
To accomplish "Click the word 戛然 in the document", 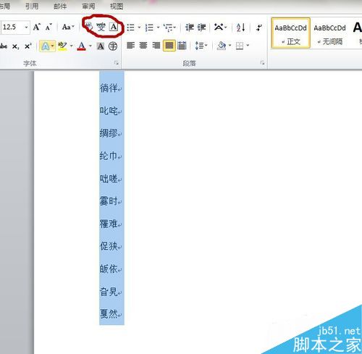I will [x=109, y=314].
